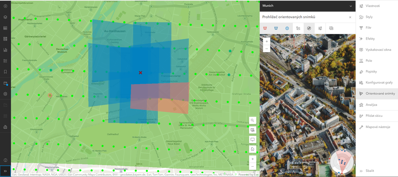Open Konfigurovat grafy in right panel
The width and height of the screenshot is (398, 177).
coord(377,83)
